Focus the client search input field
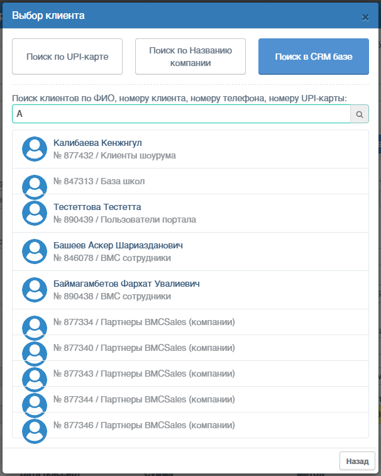The image size is (381, 476). point(181,114)
